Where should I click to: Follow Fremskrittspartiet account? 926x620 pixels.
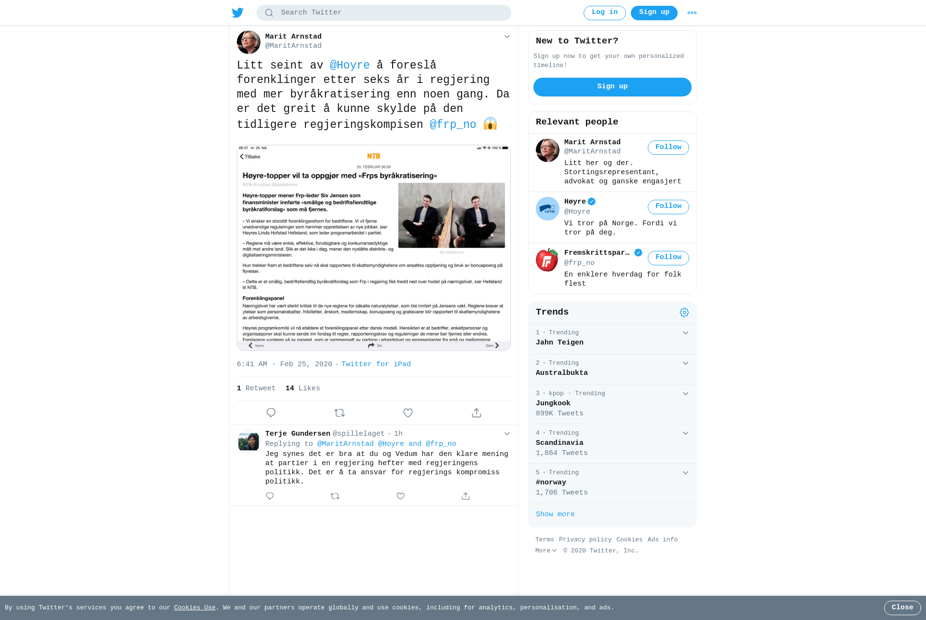click(x=668, y=258)
